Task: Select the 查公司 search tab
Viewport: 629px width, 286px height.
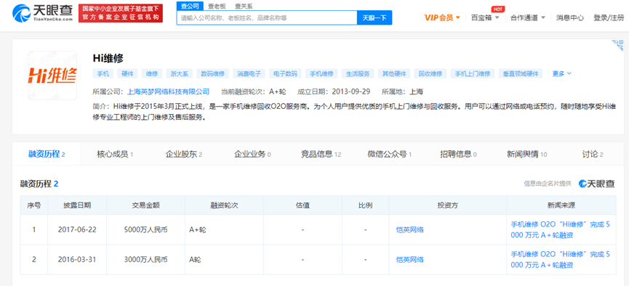Action: pos(190,6)
